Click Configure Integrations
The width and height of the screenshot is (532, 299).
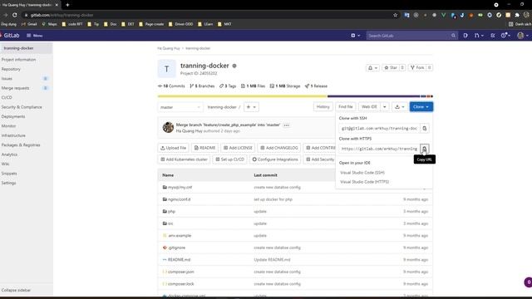click(275, 159)
